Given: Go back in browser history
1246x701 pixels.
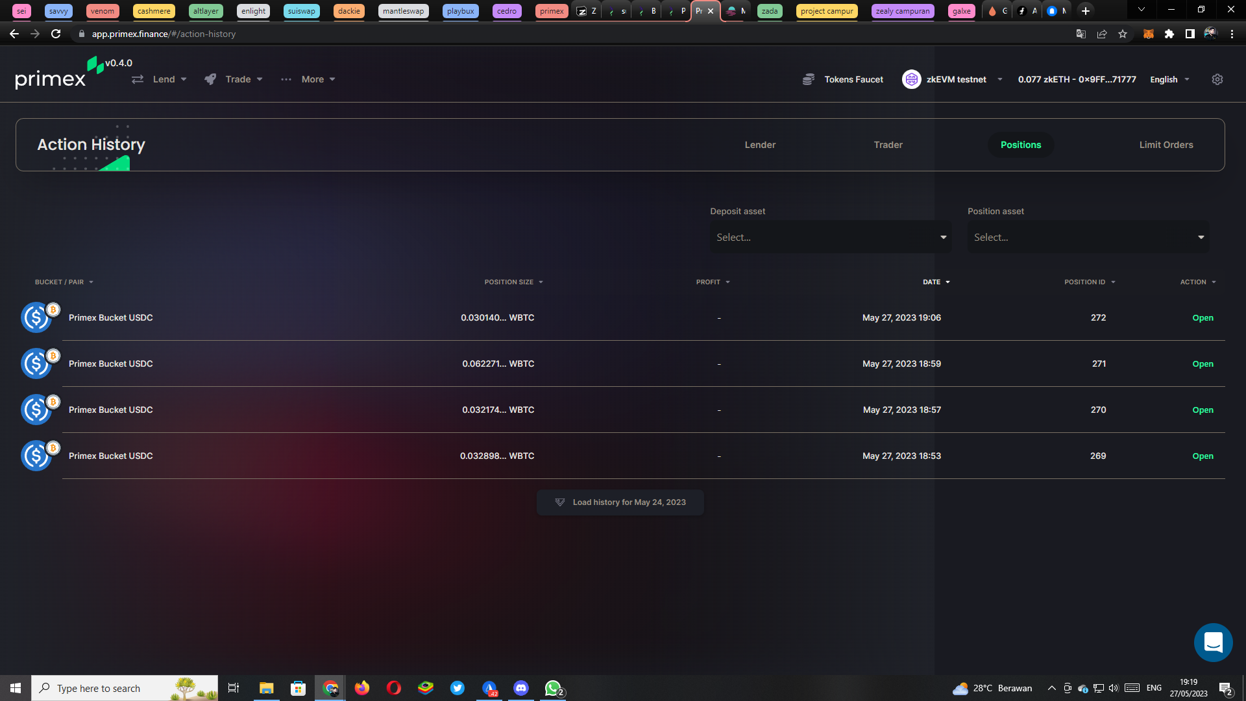Looking at the screenshot, I should (14, 34).
